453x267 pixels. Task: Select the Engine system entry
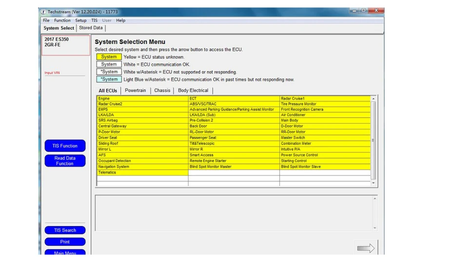point(142,99)
